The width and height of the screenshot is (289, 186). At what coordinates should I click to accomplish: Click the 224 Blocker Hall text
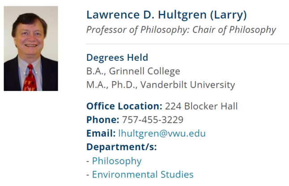point(201,106)
